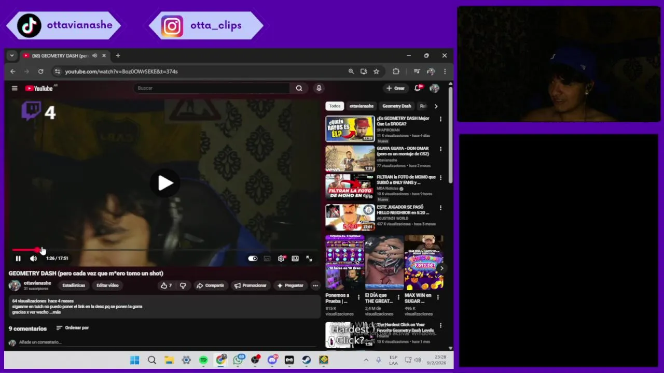Open Discord from the taskbar

click(272, 360)
